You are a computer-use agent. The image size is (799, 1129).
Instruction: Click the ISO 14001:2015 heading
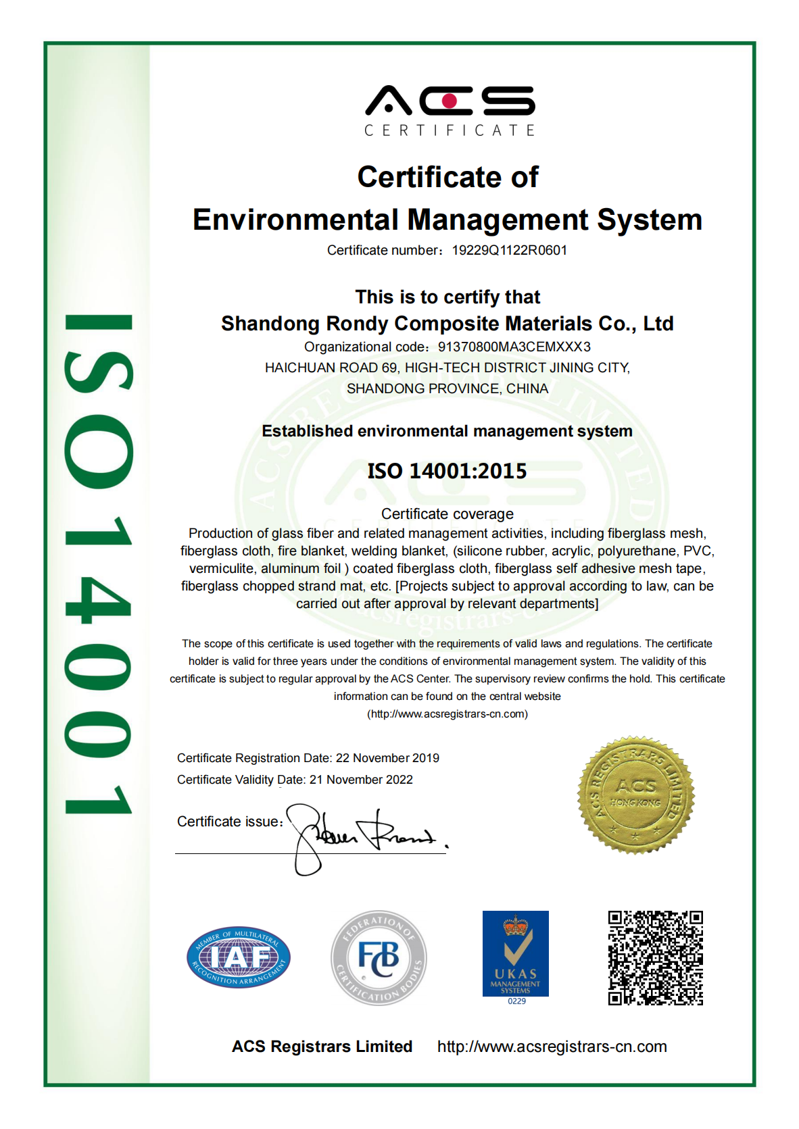pyautogui.click(x=447, y=471)
